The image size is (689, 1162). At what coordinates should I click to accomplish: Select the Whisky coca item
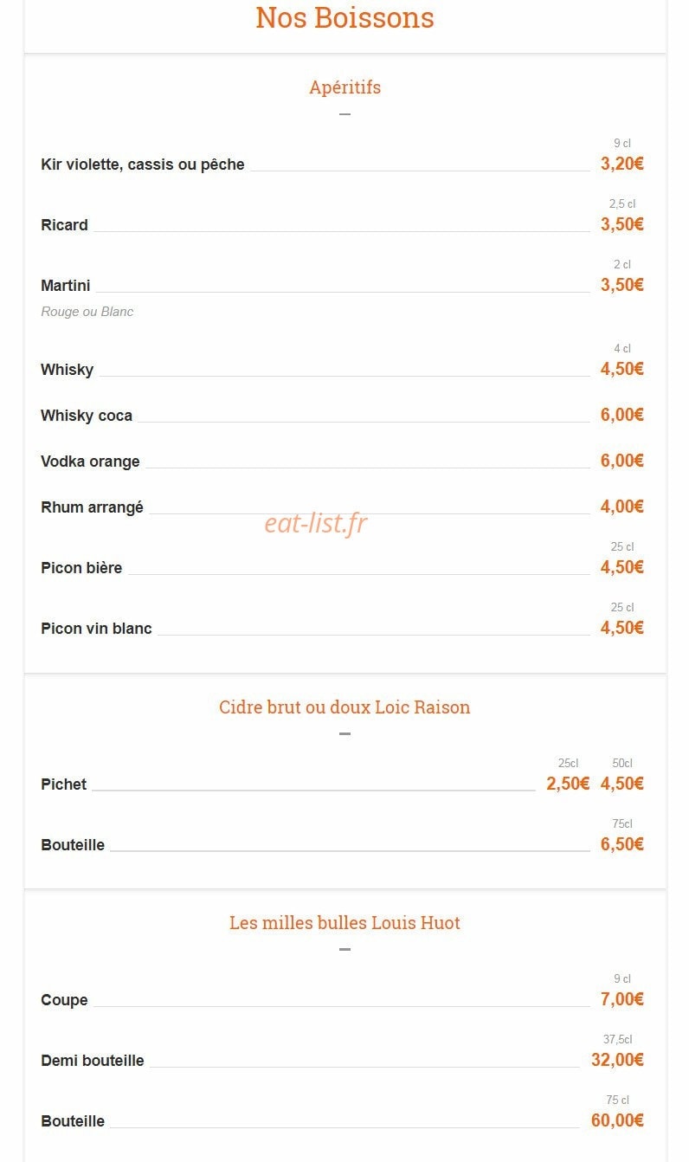pos(87,416)
